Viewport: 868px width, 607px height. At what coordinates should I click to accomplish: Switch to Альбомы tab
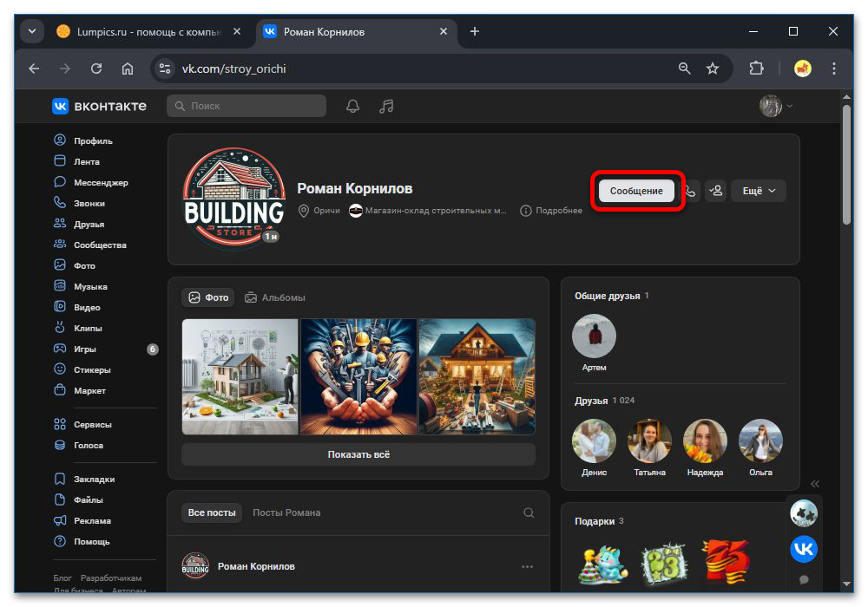coord(275,297)
